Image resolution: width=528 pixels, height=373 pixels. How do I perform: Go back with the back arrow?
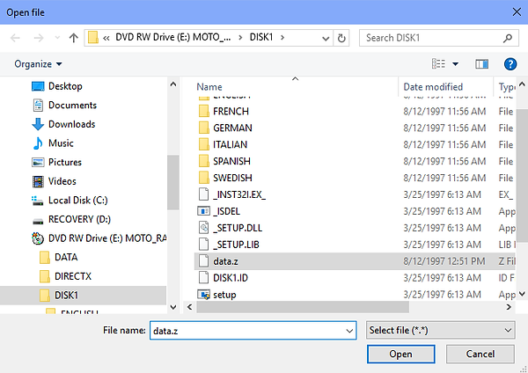point(15,38)
